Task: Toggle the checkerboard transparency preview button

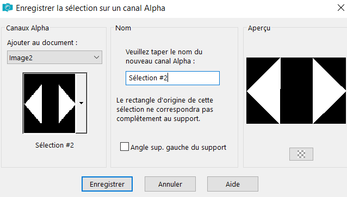Action: [301, 154]
